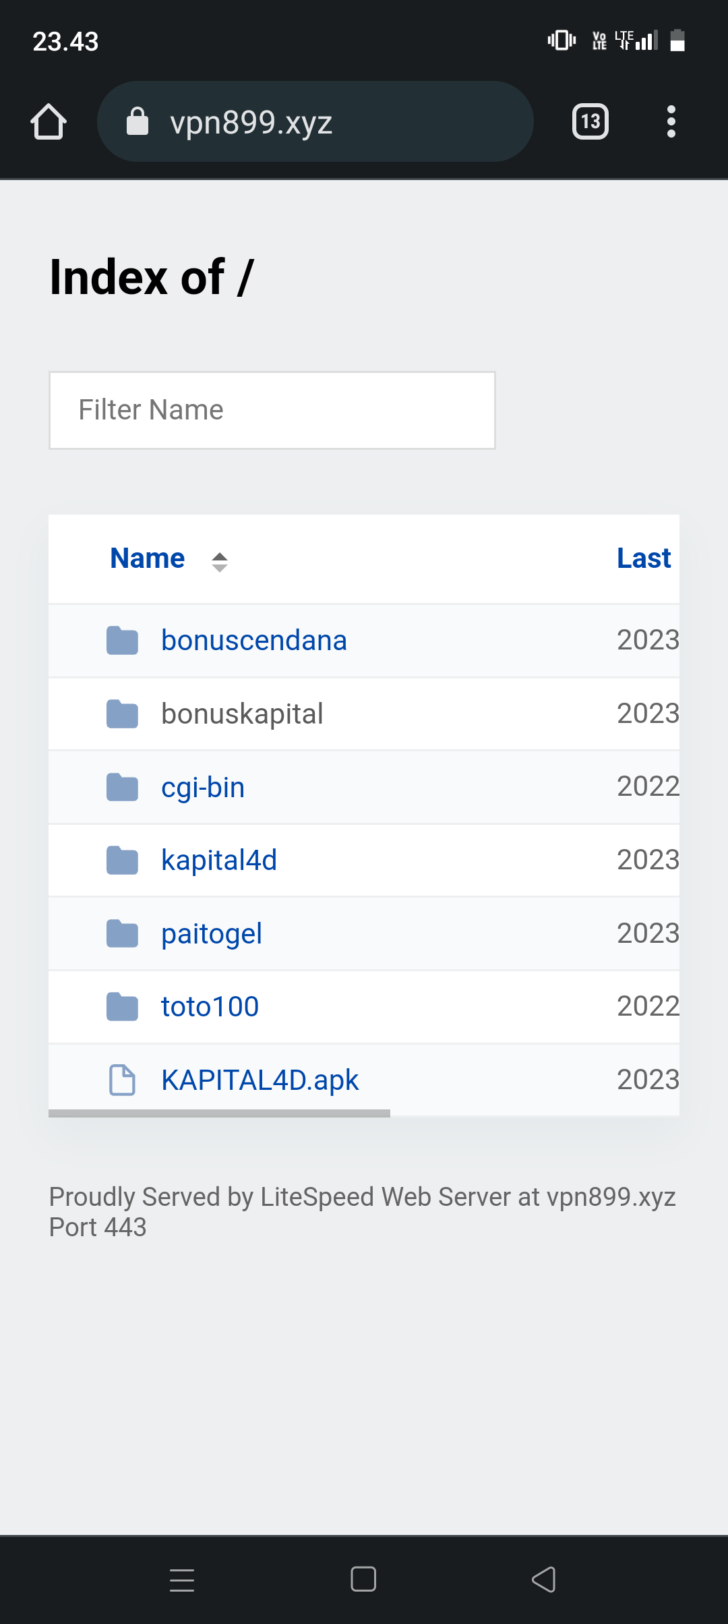
Task: Sort by the Name column header
Action: 148,558
